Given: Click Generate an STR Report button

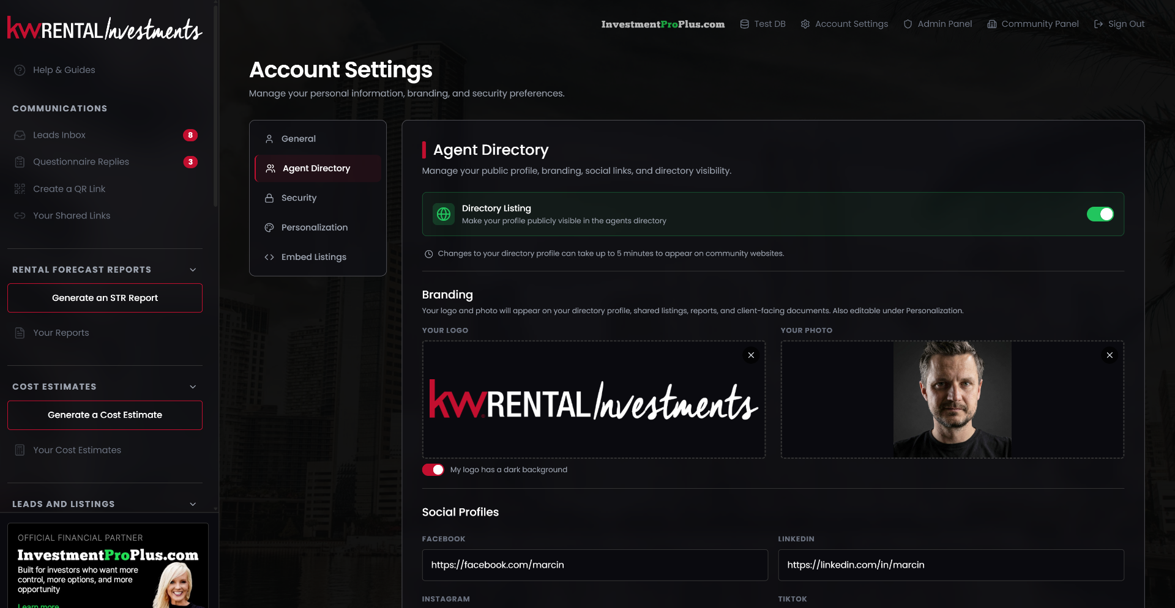Looking at the screenshot, I should coord(105,298).
